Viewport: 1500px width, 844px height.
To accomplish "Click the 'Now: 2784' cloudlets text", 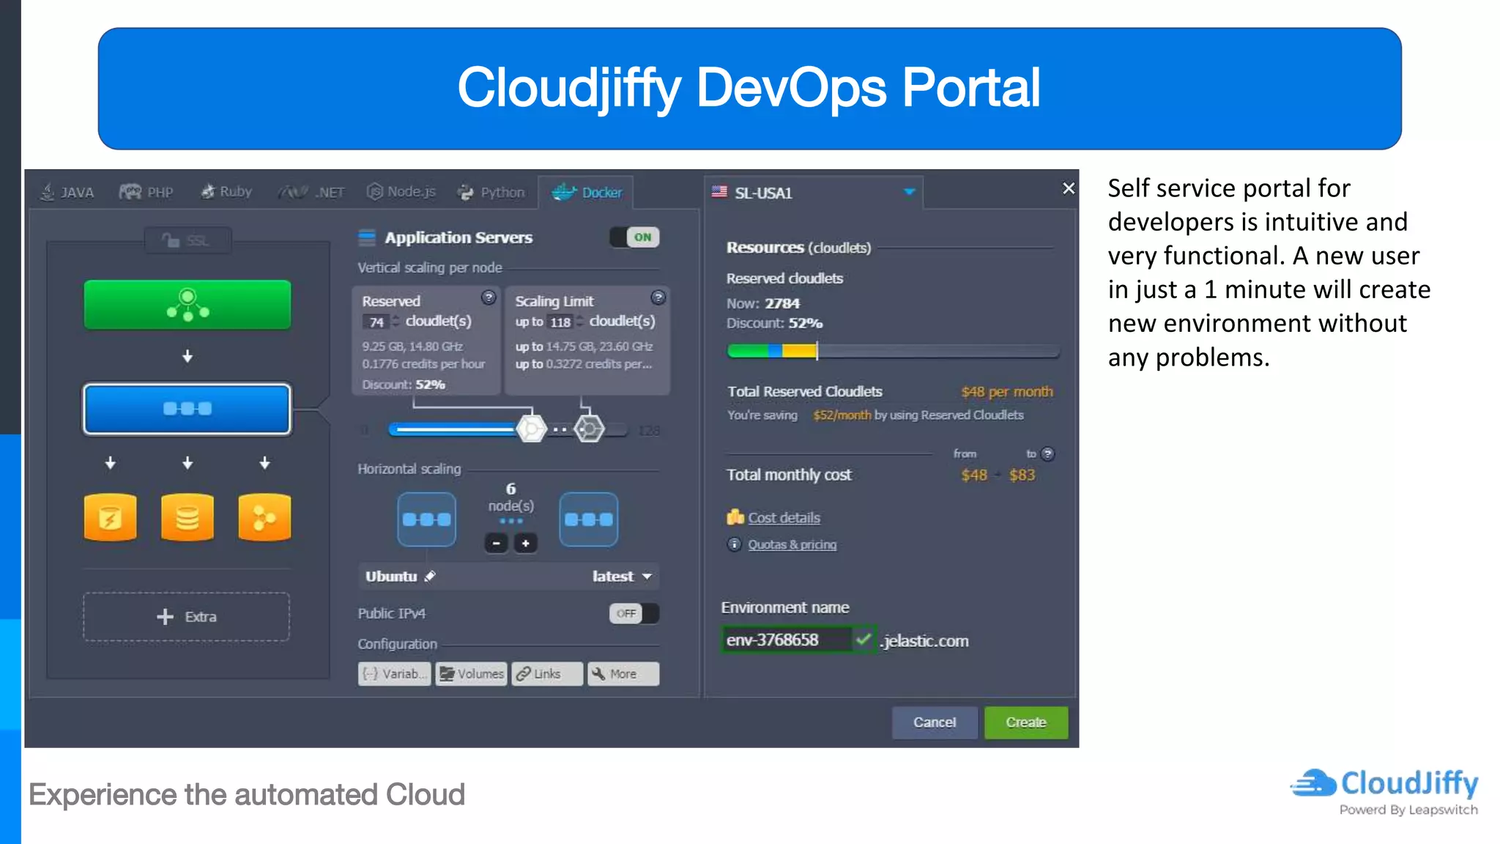I will [x=763, y=303].
